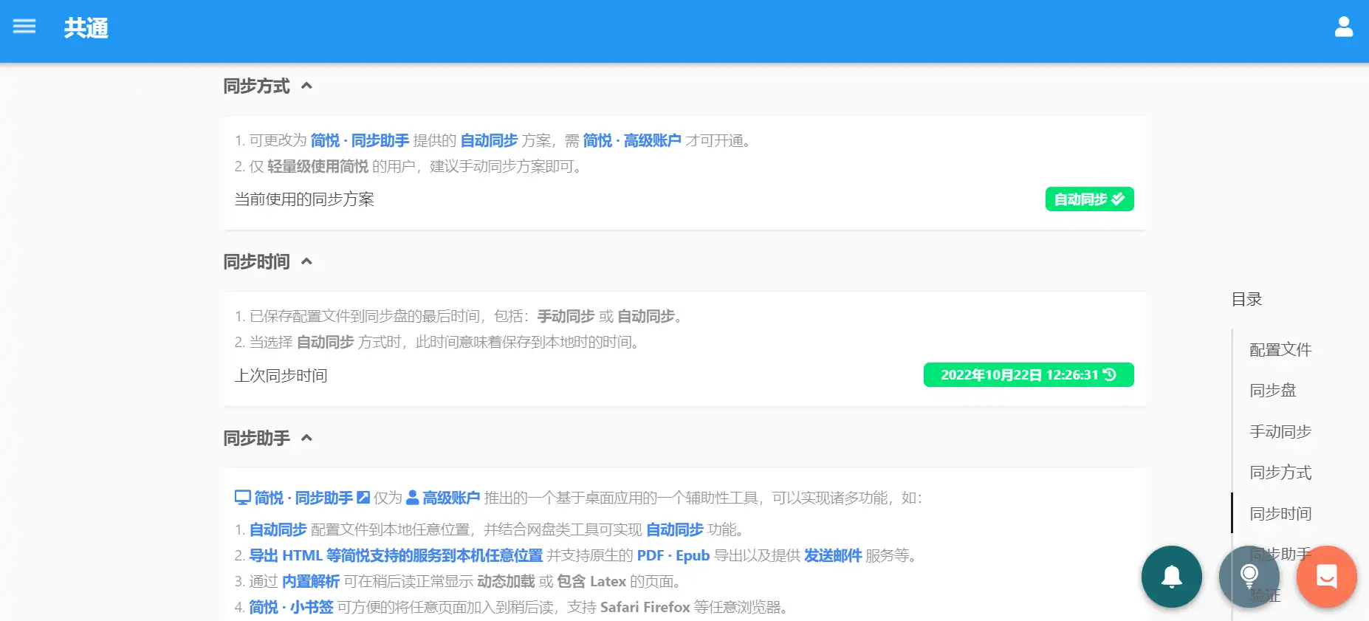Click 简悦 · 同步助手 link with monitor icon

tap(303, 498)
